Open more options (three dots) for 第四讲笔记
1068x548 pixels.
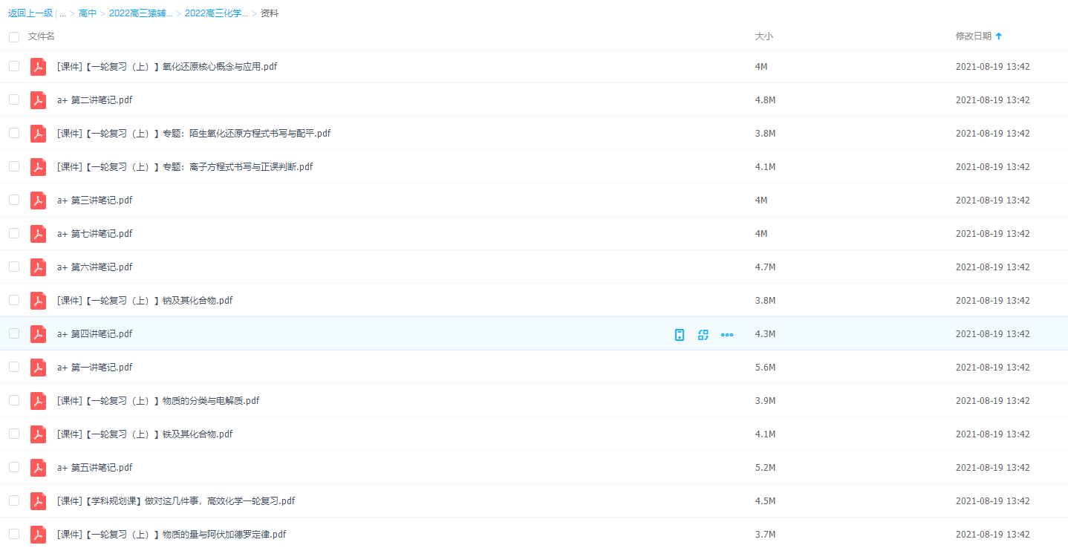727,335
